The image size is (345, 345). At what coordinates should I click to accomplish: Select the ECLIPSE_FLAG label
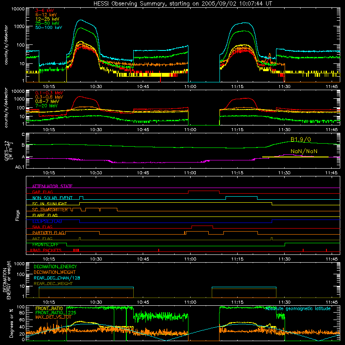[x=47, y=221]
